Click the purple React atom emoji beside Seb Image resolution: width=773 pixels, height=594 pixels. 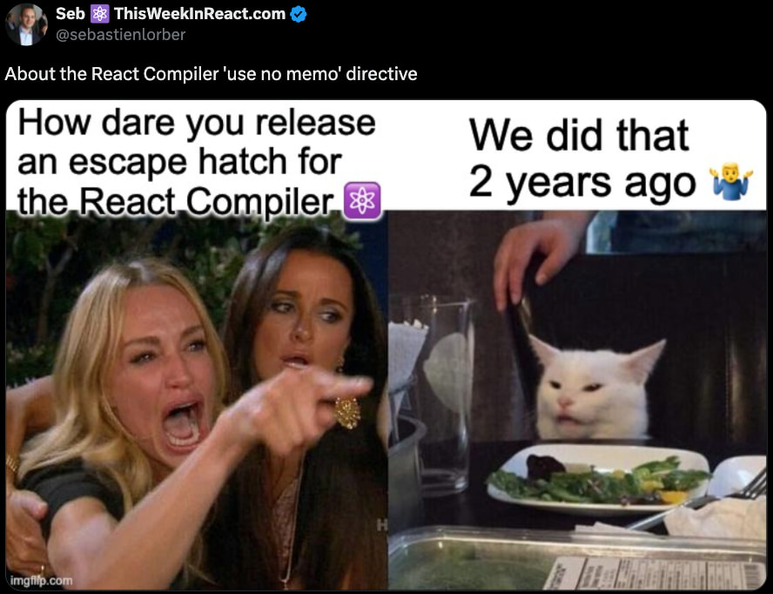point(99,14)
